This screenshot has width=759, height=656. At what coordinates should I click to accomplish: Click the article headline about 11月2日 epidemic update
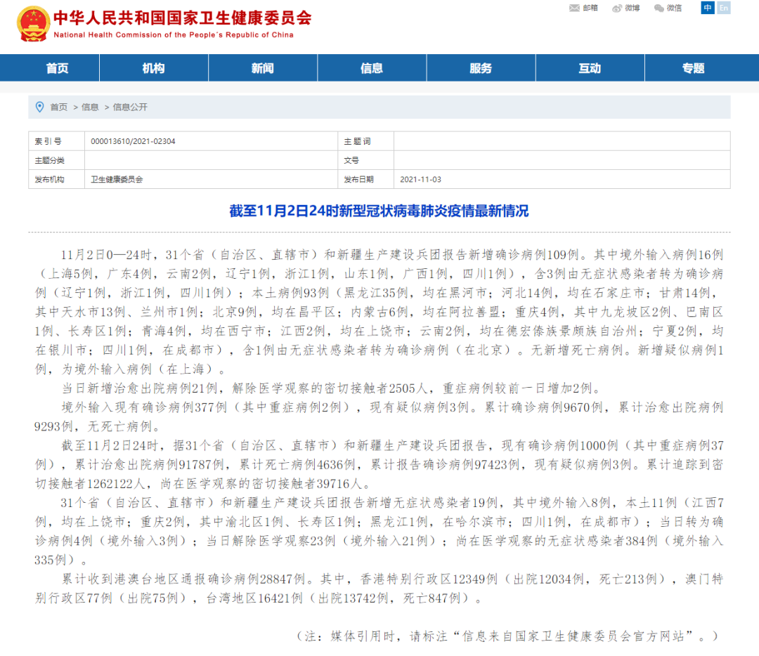pyautogui.click(x=379, y=211)
